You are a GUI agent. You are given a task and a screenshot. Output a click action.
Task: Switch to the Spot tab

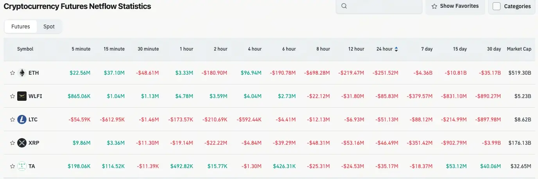(49, 26)
